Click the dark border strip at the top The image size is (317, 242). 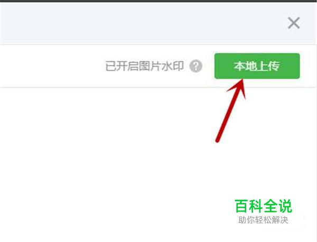tap(158, 1)
